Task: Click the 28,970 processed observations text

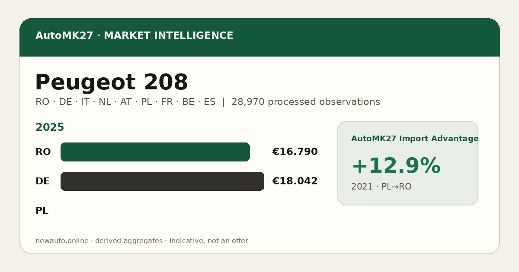Action: pos(306,102)
